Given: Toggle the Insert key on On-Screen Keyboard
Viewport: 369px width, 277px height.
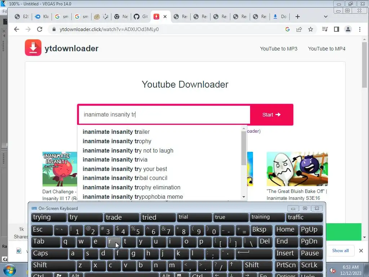Looking at the screenshot, I should click(286, 254).
